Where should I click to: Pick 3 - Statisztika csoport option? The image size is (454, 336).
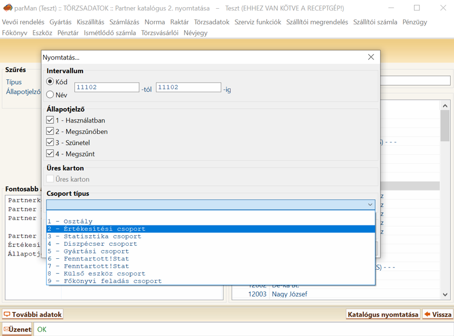click(211, 236)
